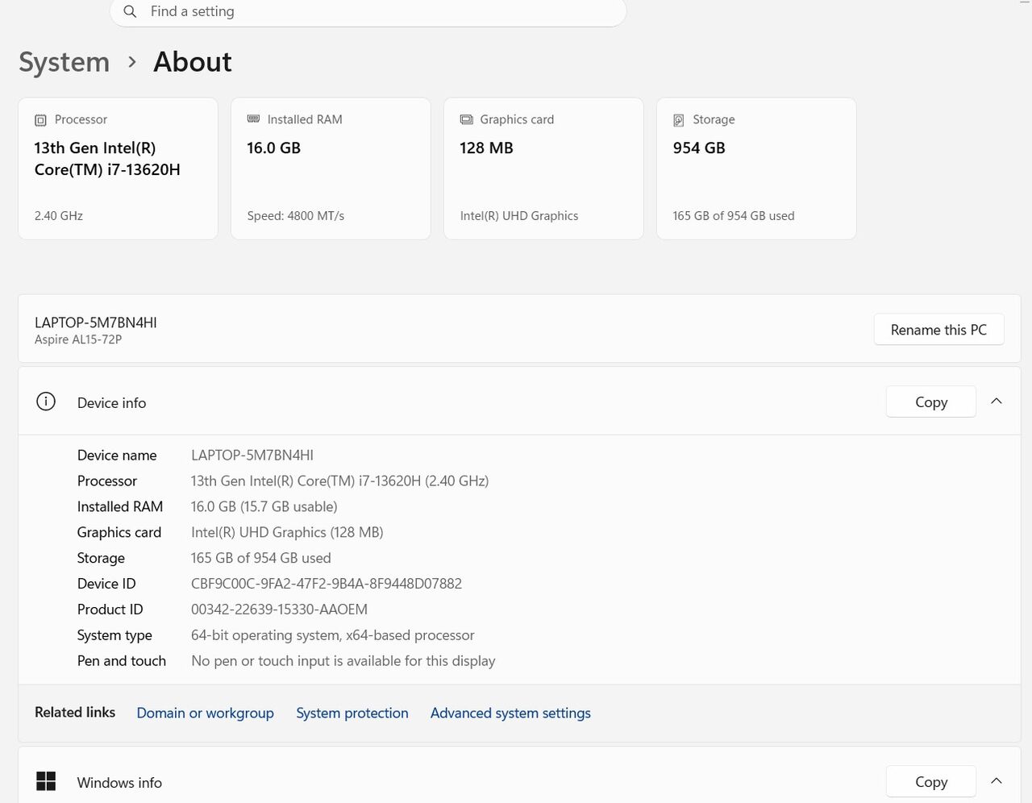Viewport: 1032px width, 803px height.
Task: Select the Storage summary card
Action: [756, 169]
